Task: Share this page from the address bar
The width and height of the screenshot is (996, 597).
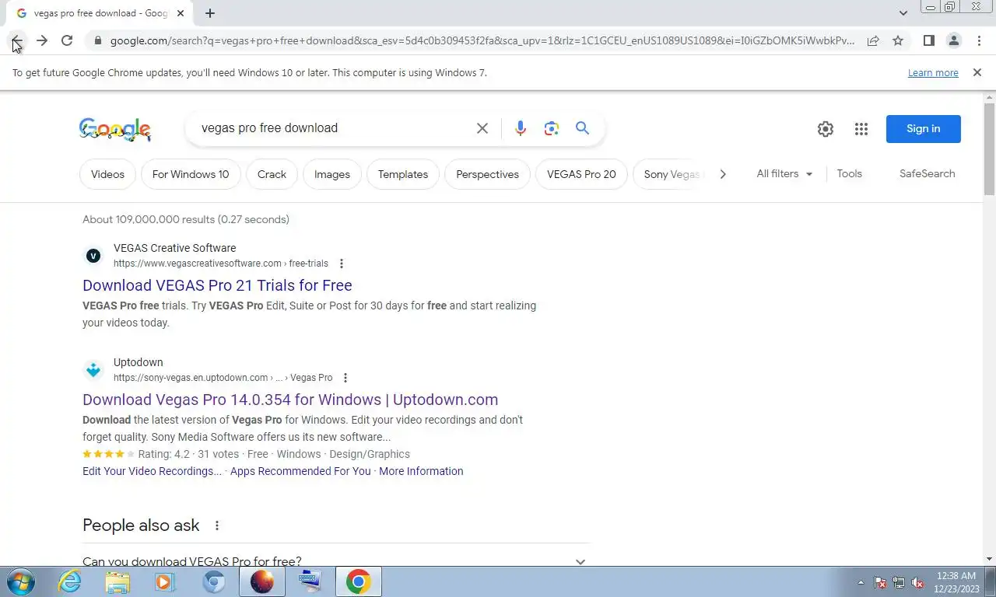Action: [x=873, y=40]
